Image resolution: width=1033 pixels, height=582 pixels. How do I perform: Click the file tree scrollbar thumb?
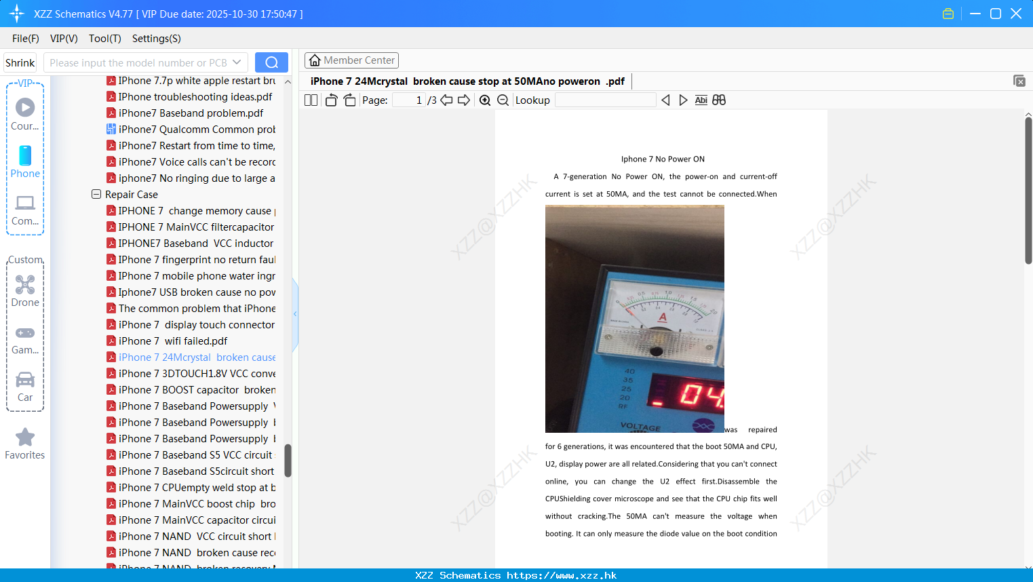tap(288, 461)
